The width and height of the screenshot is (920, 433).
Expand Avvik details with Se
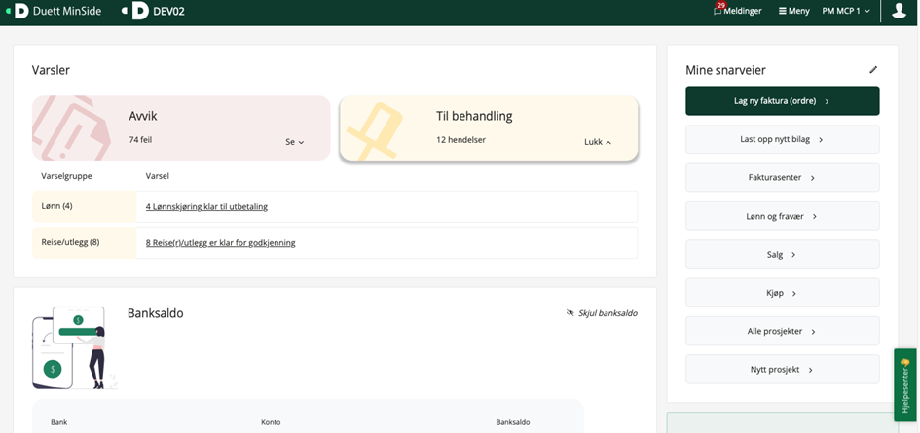click(x=295, y=142)
